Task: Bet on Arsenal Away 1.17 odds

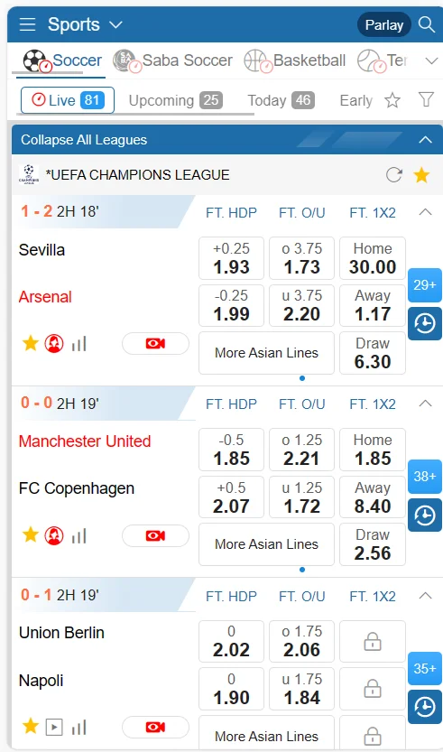Action: [x=373, y=305]
